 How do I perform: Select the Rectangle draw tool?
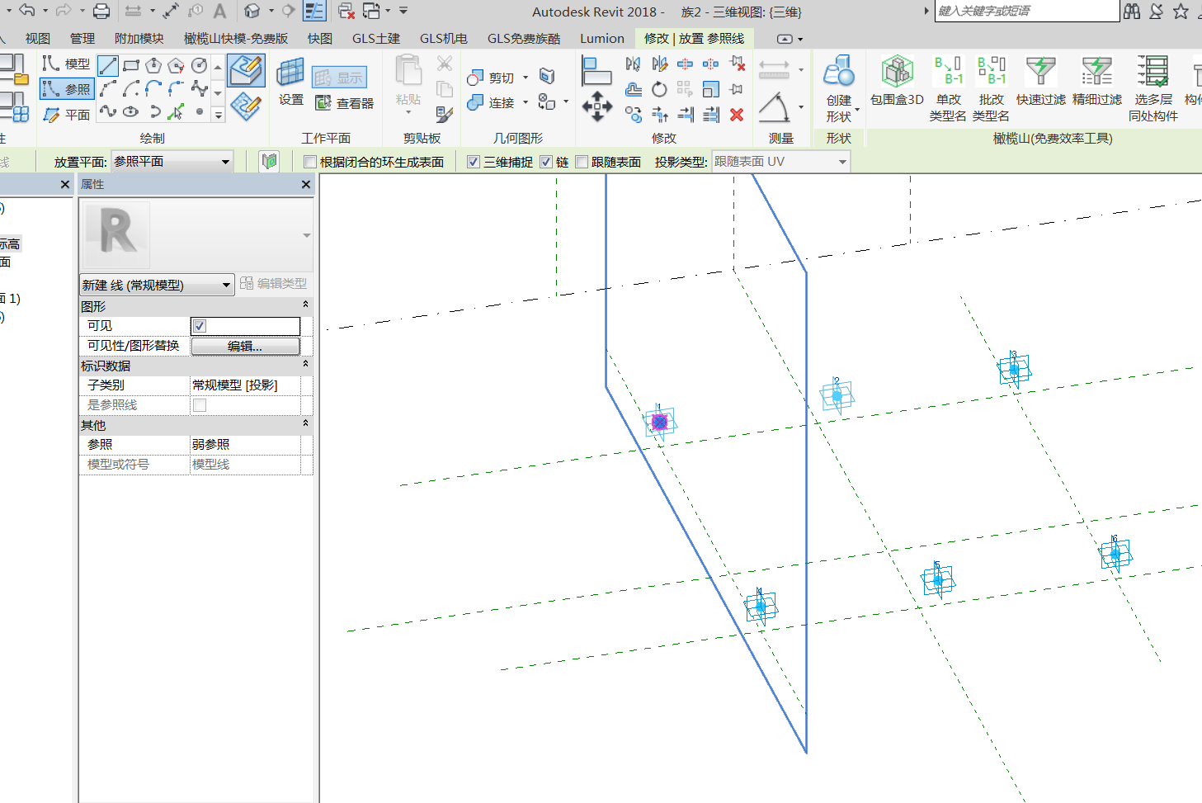(x=131, y=65)
